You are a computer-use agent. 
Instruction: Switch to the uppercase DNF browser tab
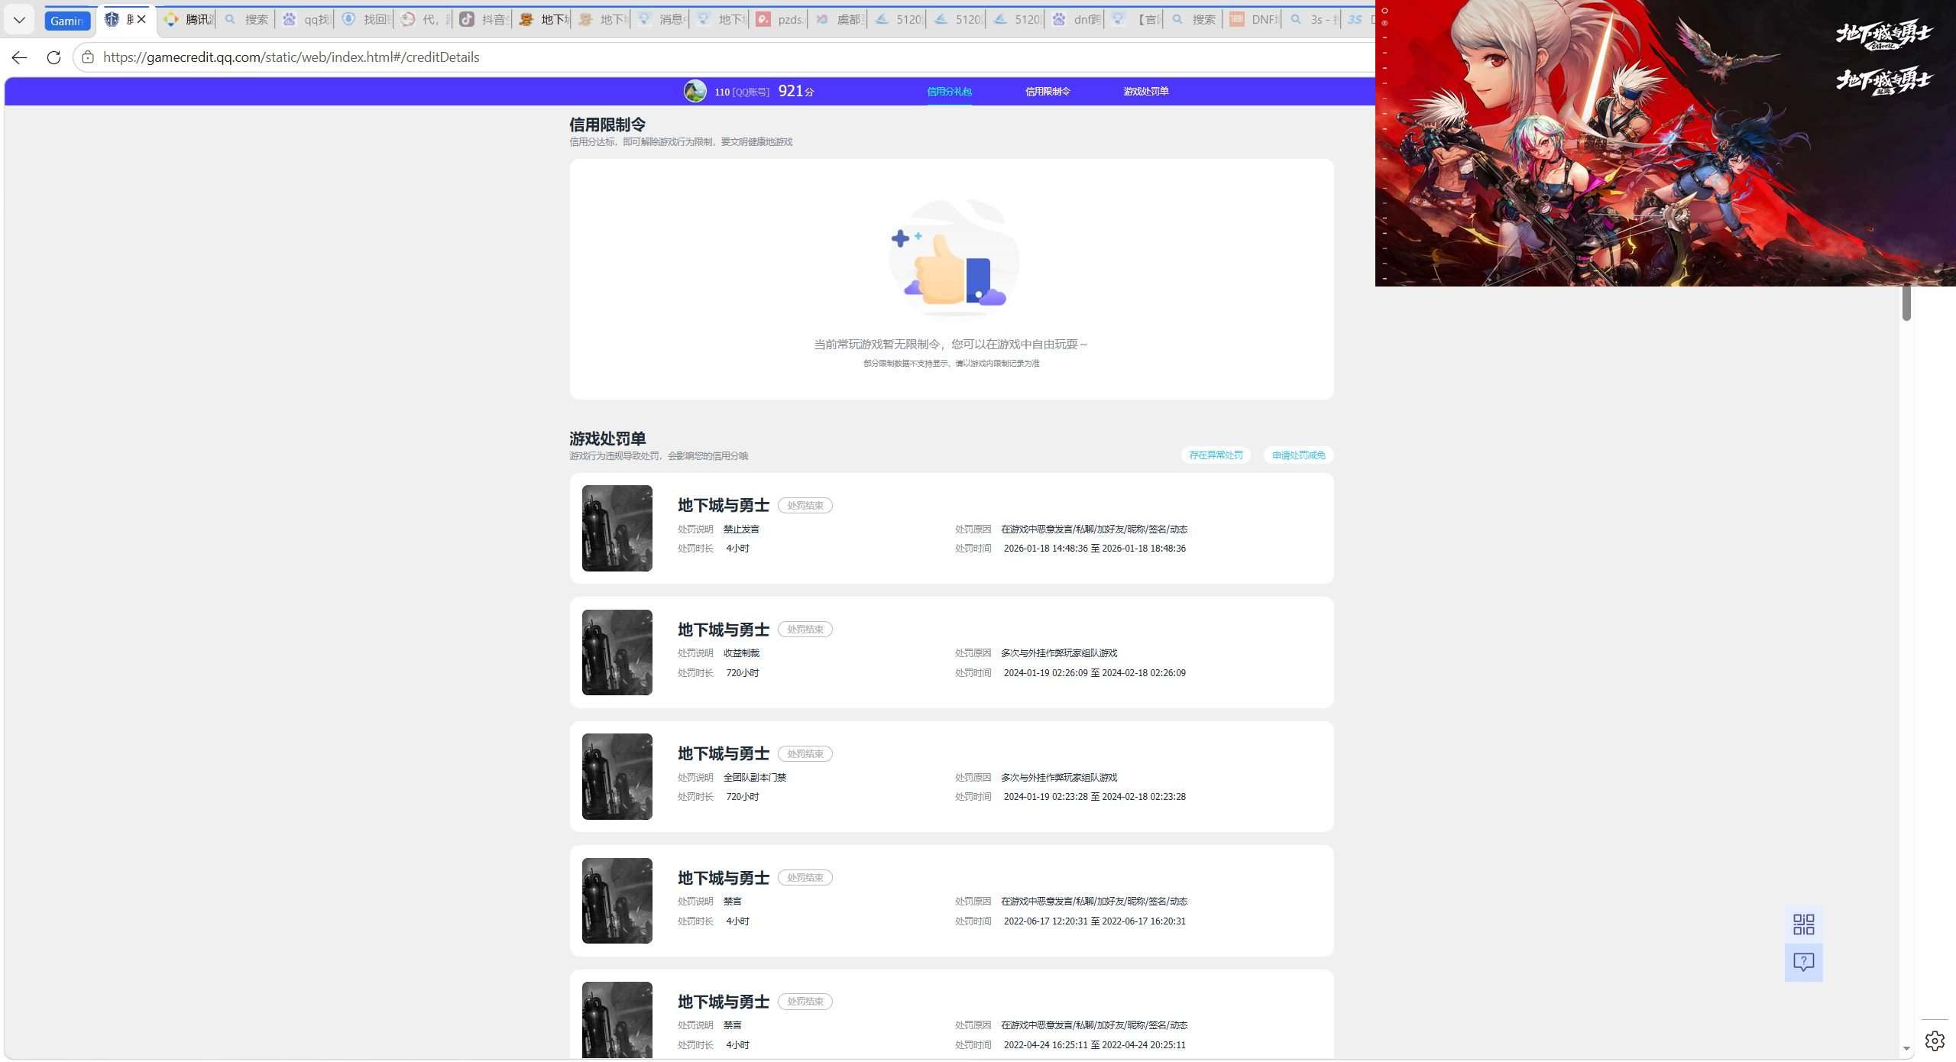[x=1255, y=20]
